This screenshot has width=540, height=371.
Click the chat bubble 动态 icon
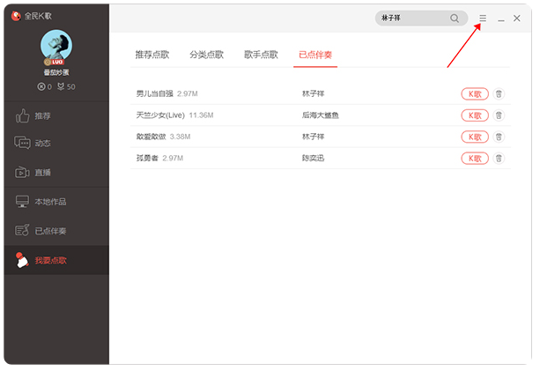pos(22,143)
